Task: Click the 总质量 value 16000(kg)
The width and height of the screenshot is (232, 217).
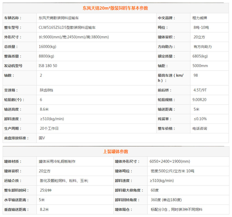Action: tap(47, 47)
